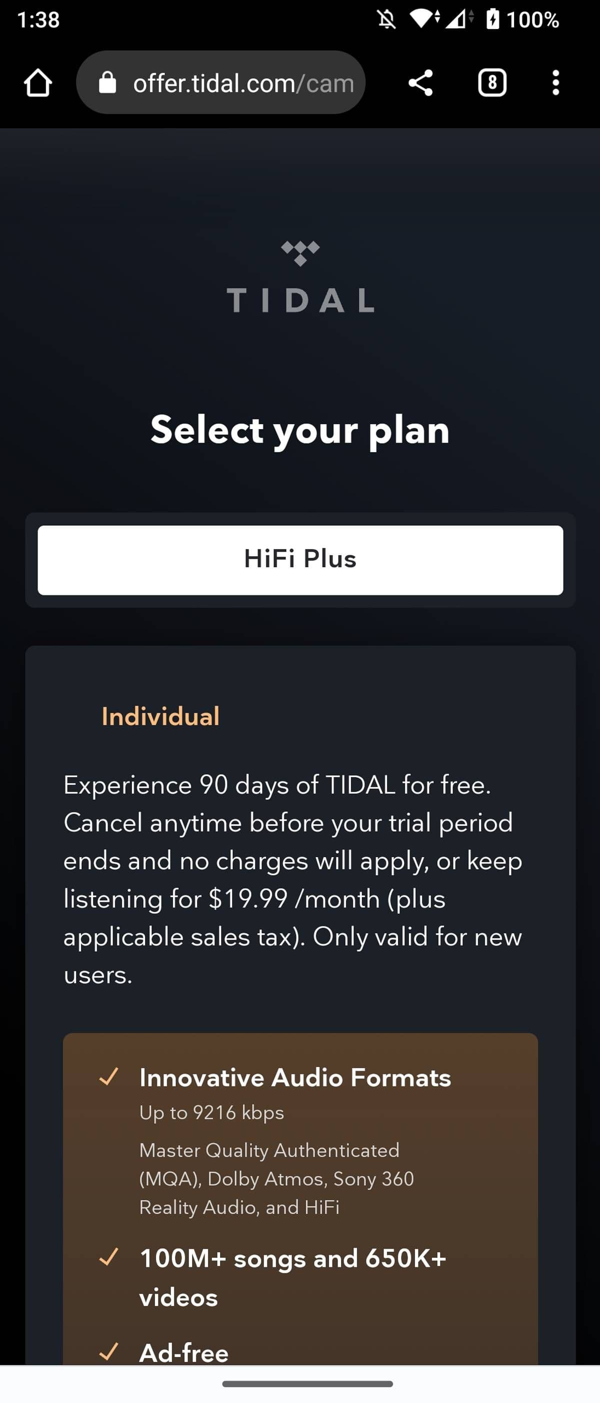Image resolution: width=600 pixels, height=1403 pixels.
Task: Tap the browser home icon
Action: click(x=37, y=83)
